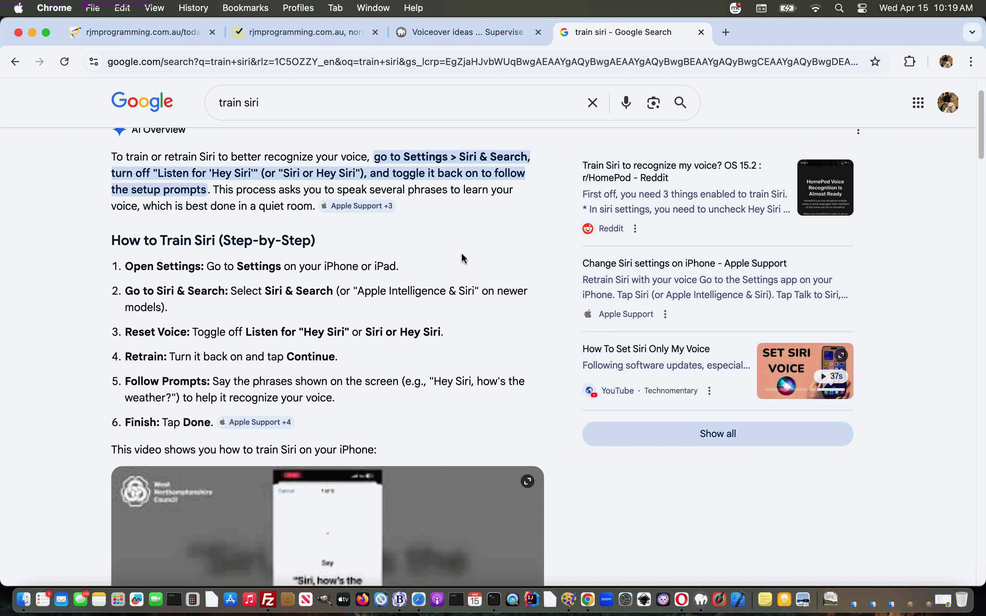The width and height of the screenshot is (986, 616).
Task: Bookmark this page with the star icon
Action: [875, 62]
